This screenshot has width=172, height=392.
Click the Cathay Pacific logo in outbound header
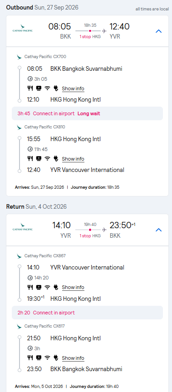coord(23,28)
